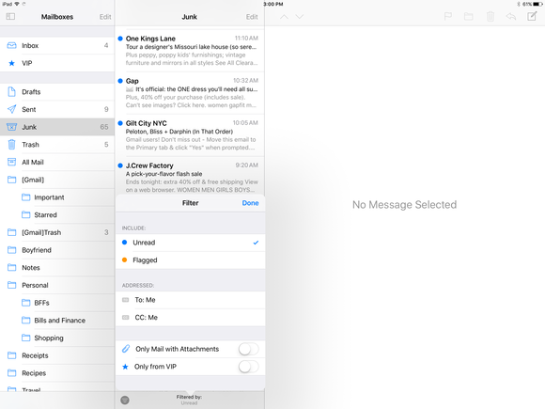The image size is (545, 409).
Task: Open the Bills and Finance subfolder
Action: (57, 321)
